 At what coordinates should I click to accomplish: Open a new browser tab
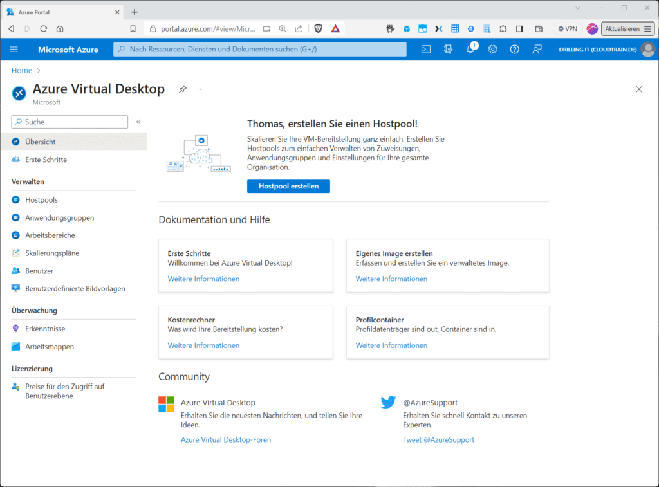coord(135,12)
